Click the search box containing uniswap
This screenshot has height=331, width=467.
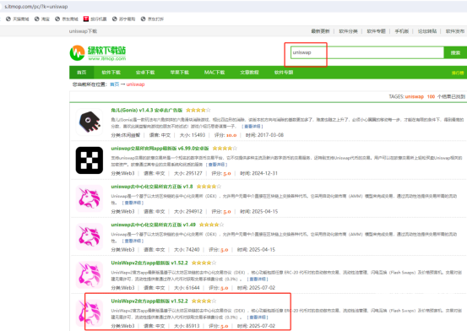pos(367,52)
